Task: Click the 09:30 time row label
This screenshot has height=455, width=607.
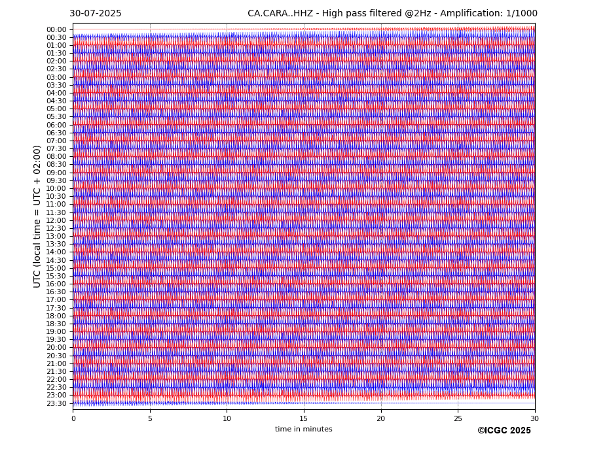Action: point(56,180)
